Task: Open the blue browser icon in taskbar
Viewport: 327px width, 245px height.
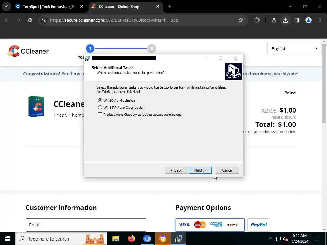Action: coord(147,239)
